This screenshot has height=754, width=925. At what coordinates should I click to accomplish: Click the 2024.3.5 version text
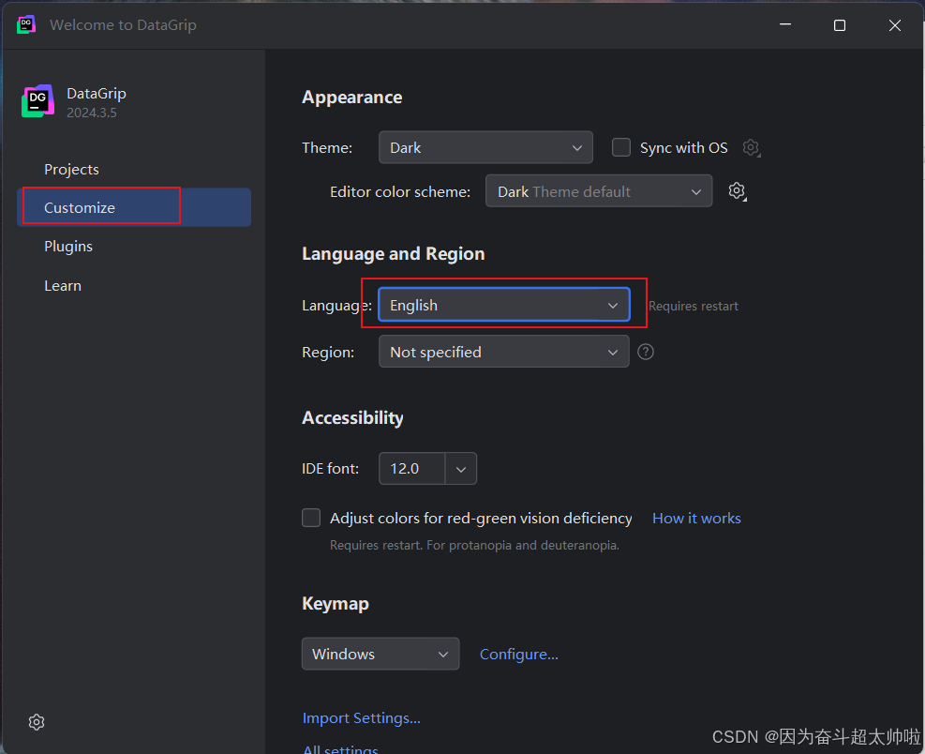(x=92, y=113)
